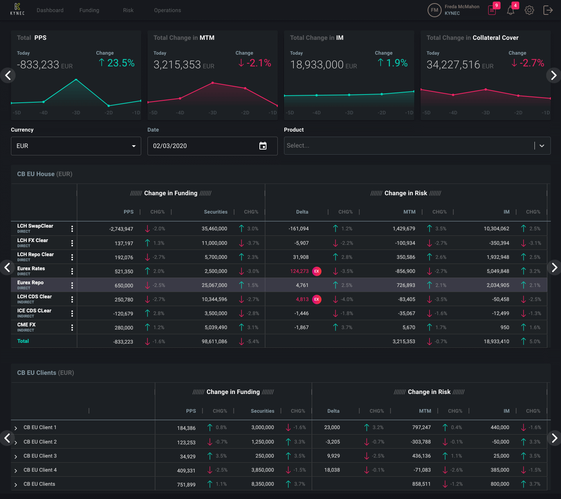Screen dimensions: 561x499
Task: Open three-dot menu for CME FX
Action: (x=72, y=328)
